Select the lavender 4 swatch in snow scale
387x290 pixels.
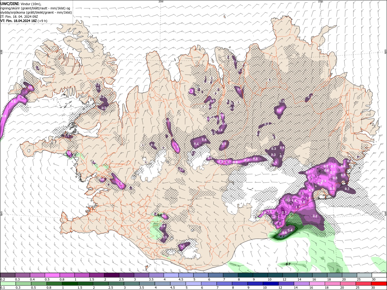[171, 275]
